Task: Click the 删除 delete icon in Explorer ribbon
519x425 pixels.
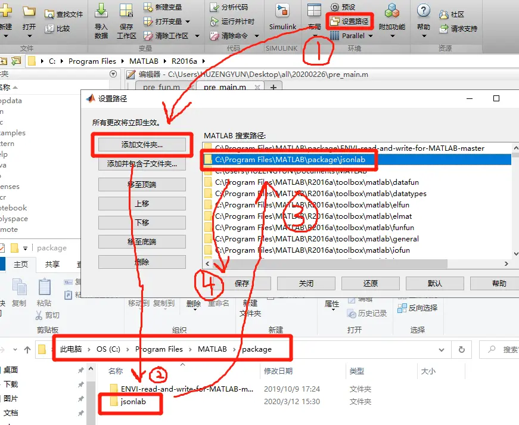Action: pyautogui.click(x=194, y=306)
